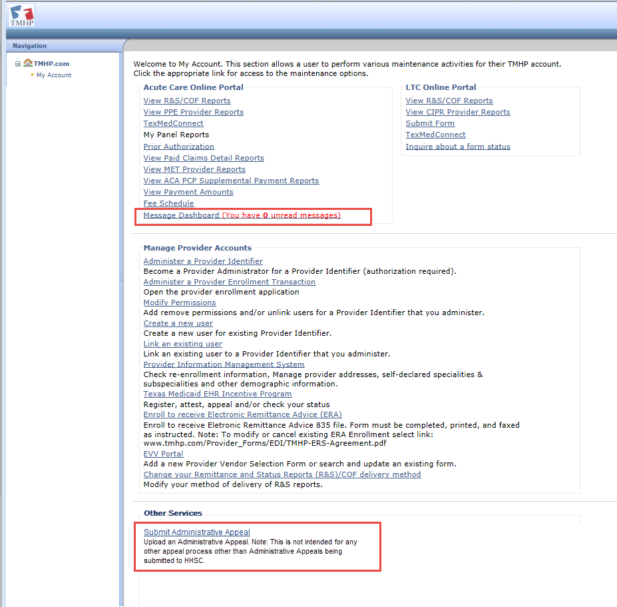The height and width of the screenshot is (607, 617).
Task: Open View PPE Provider Reports
Action: [193, 112]
